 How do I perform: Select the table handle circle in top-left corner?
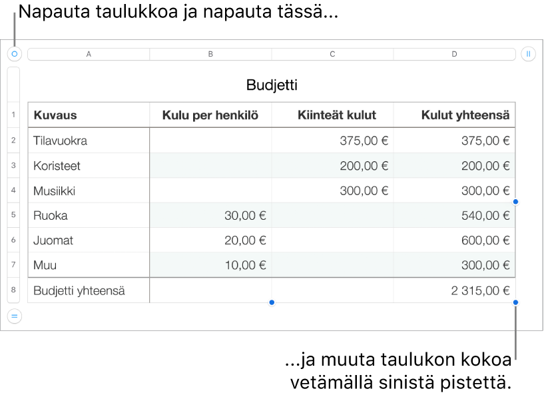pos(14,54)
